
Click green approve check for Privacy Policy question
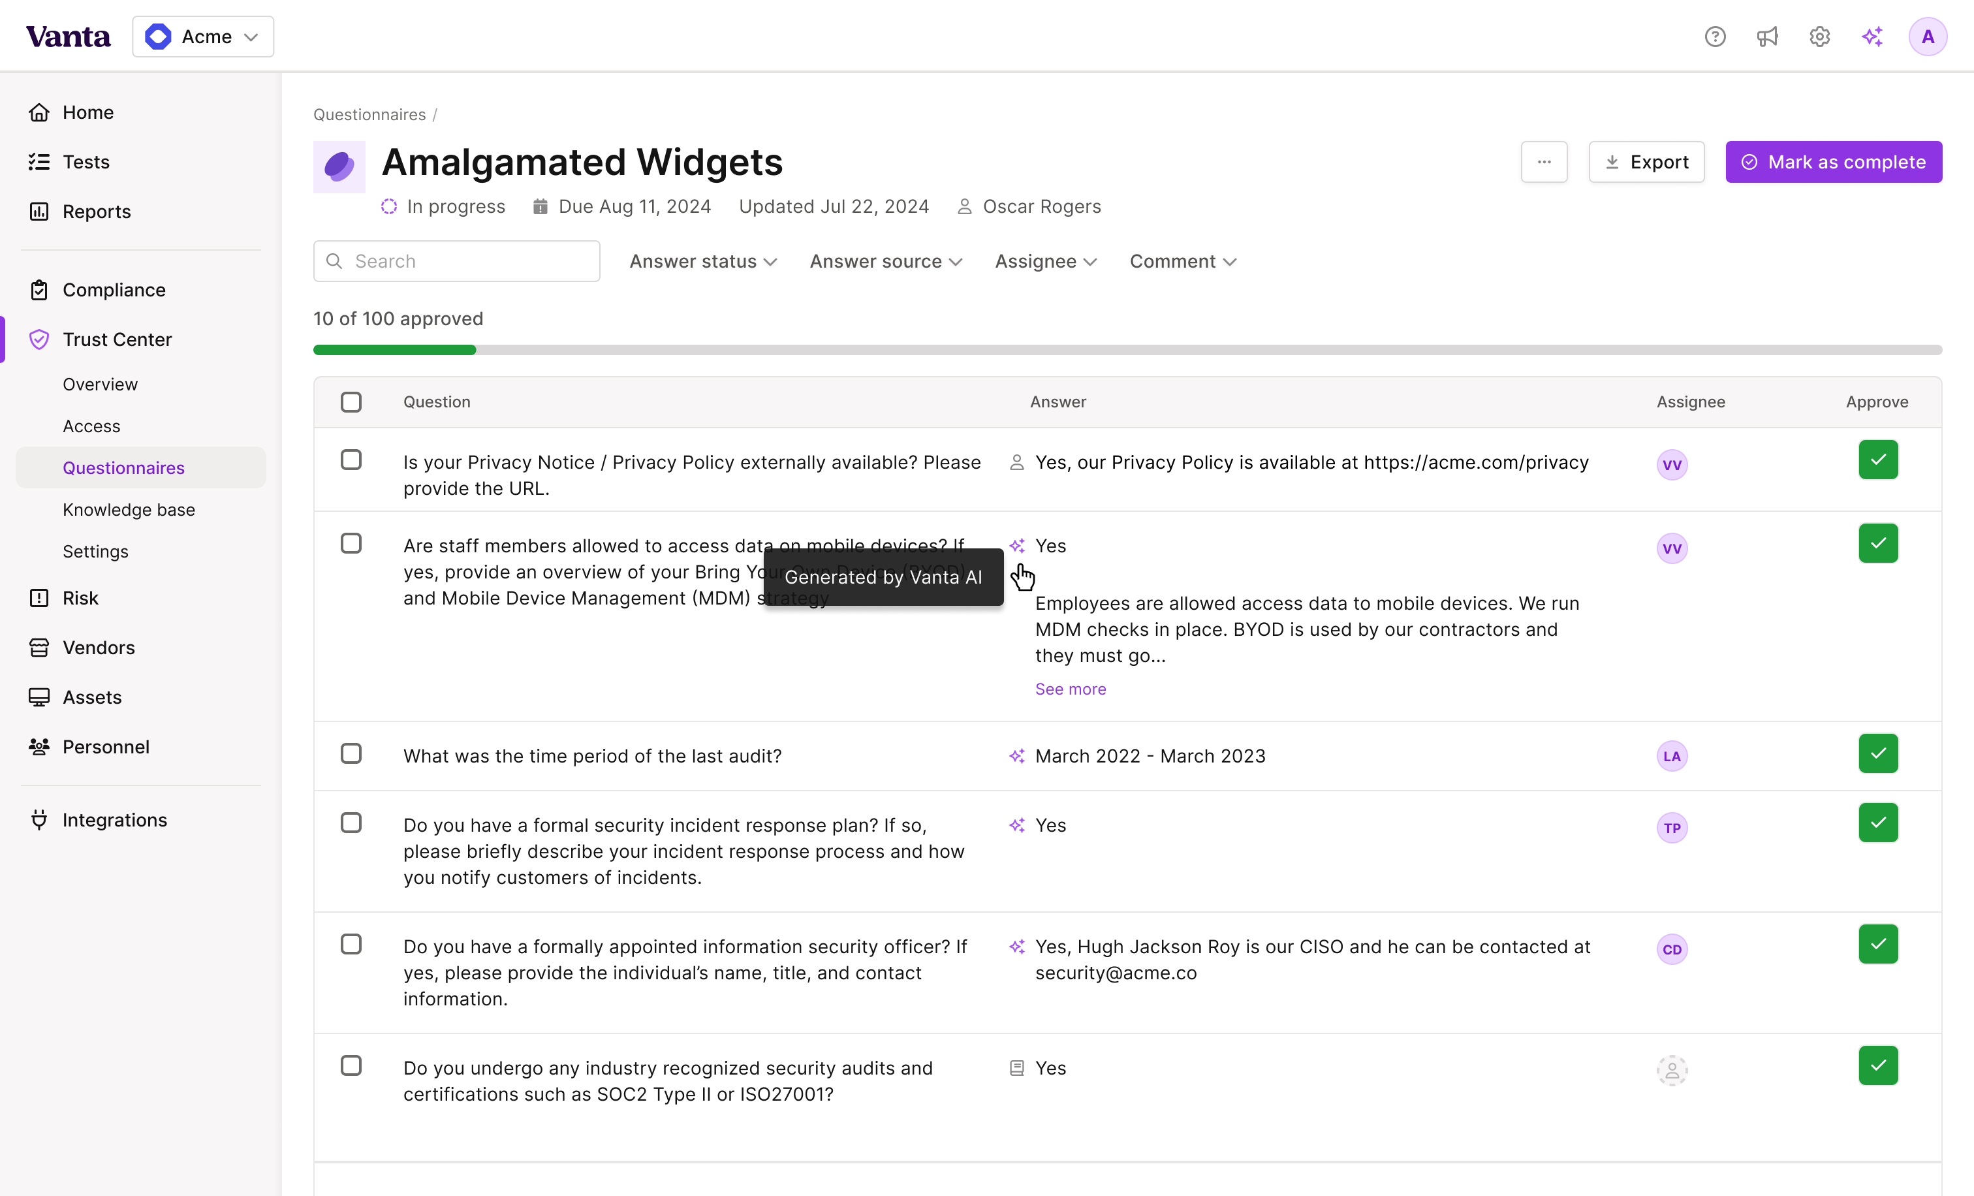pyautogui.click(x=1877, y=460)
